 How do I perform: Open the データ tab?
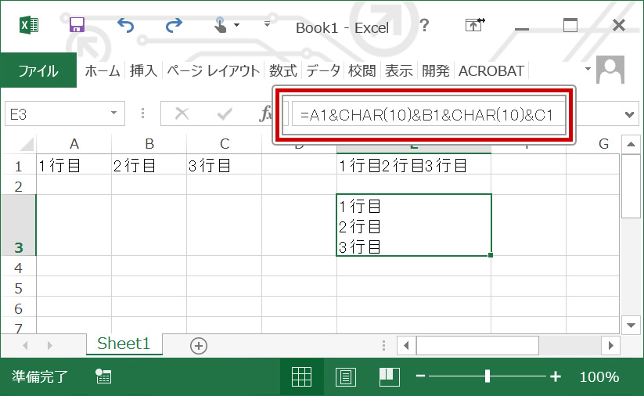pos(323,70)
